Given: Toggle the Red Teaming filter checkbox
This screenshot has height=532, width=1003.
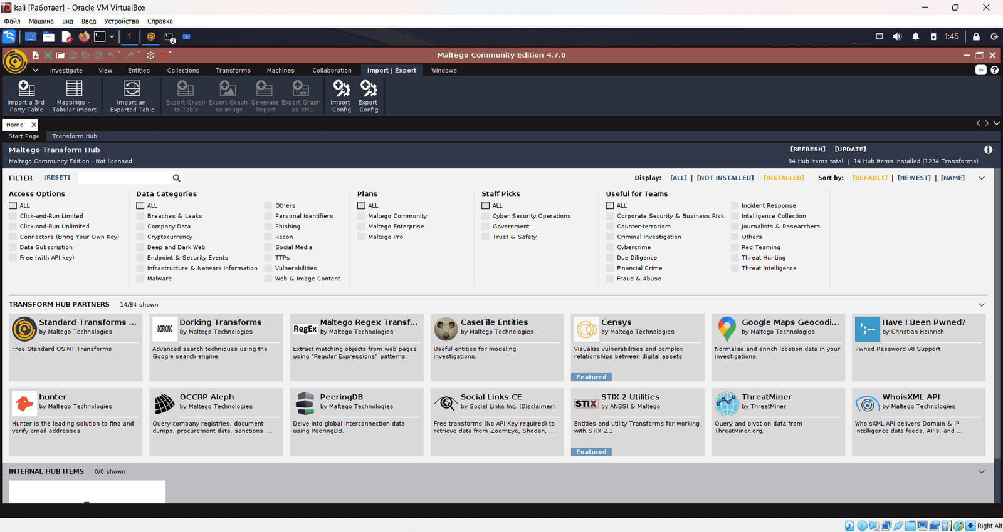Looking at the screenshot, I should (x=735, y=247).
